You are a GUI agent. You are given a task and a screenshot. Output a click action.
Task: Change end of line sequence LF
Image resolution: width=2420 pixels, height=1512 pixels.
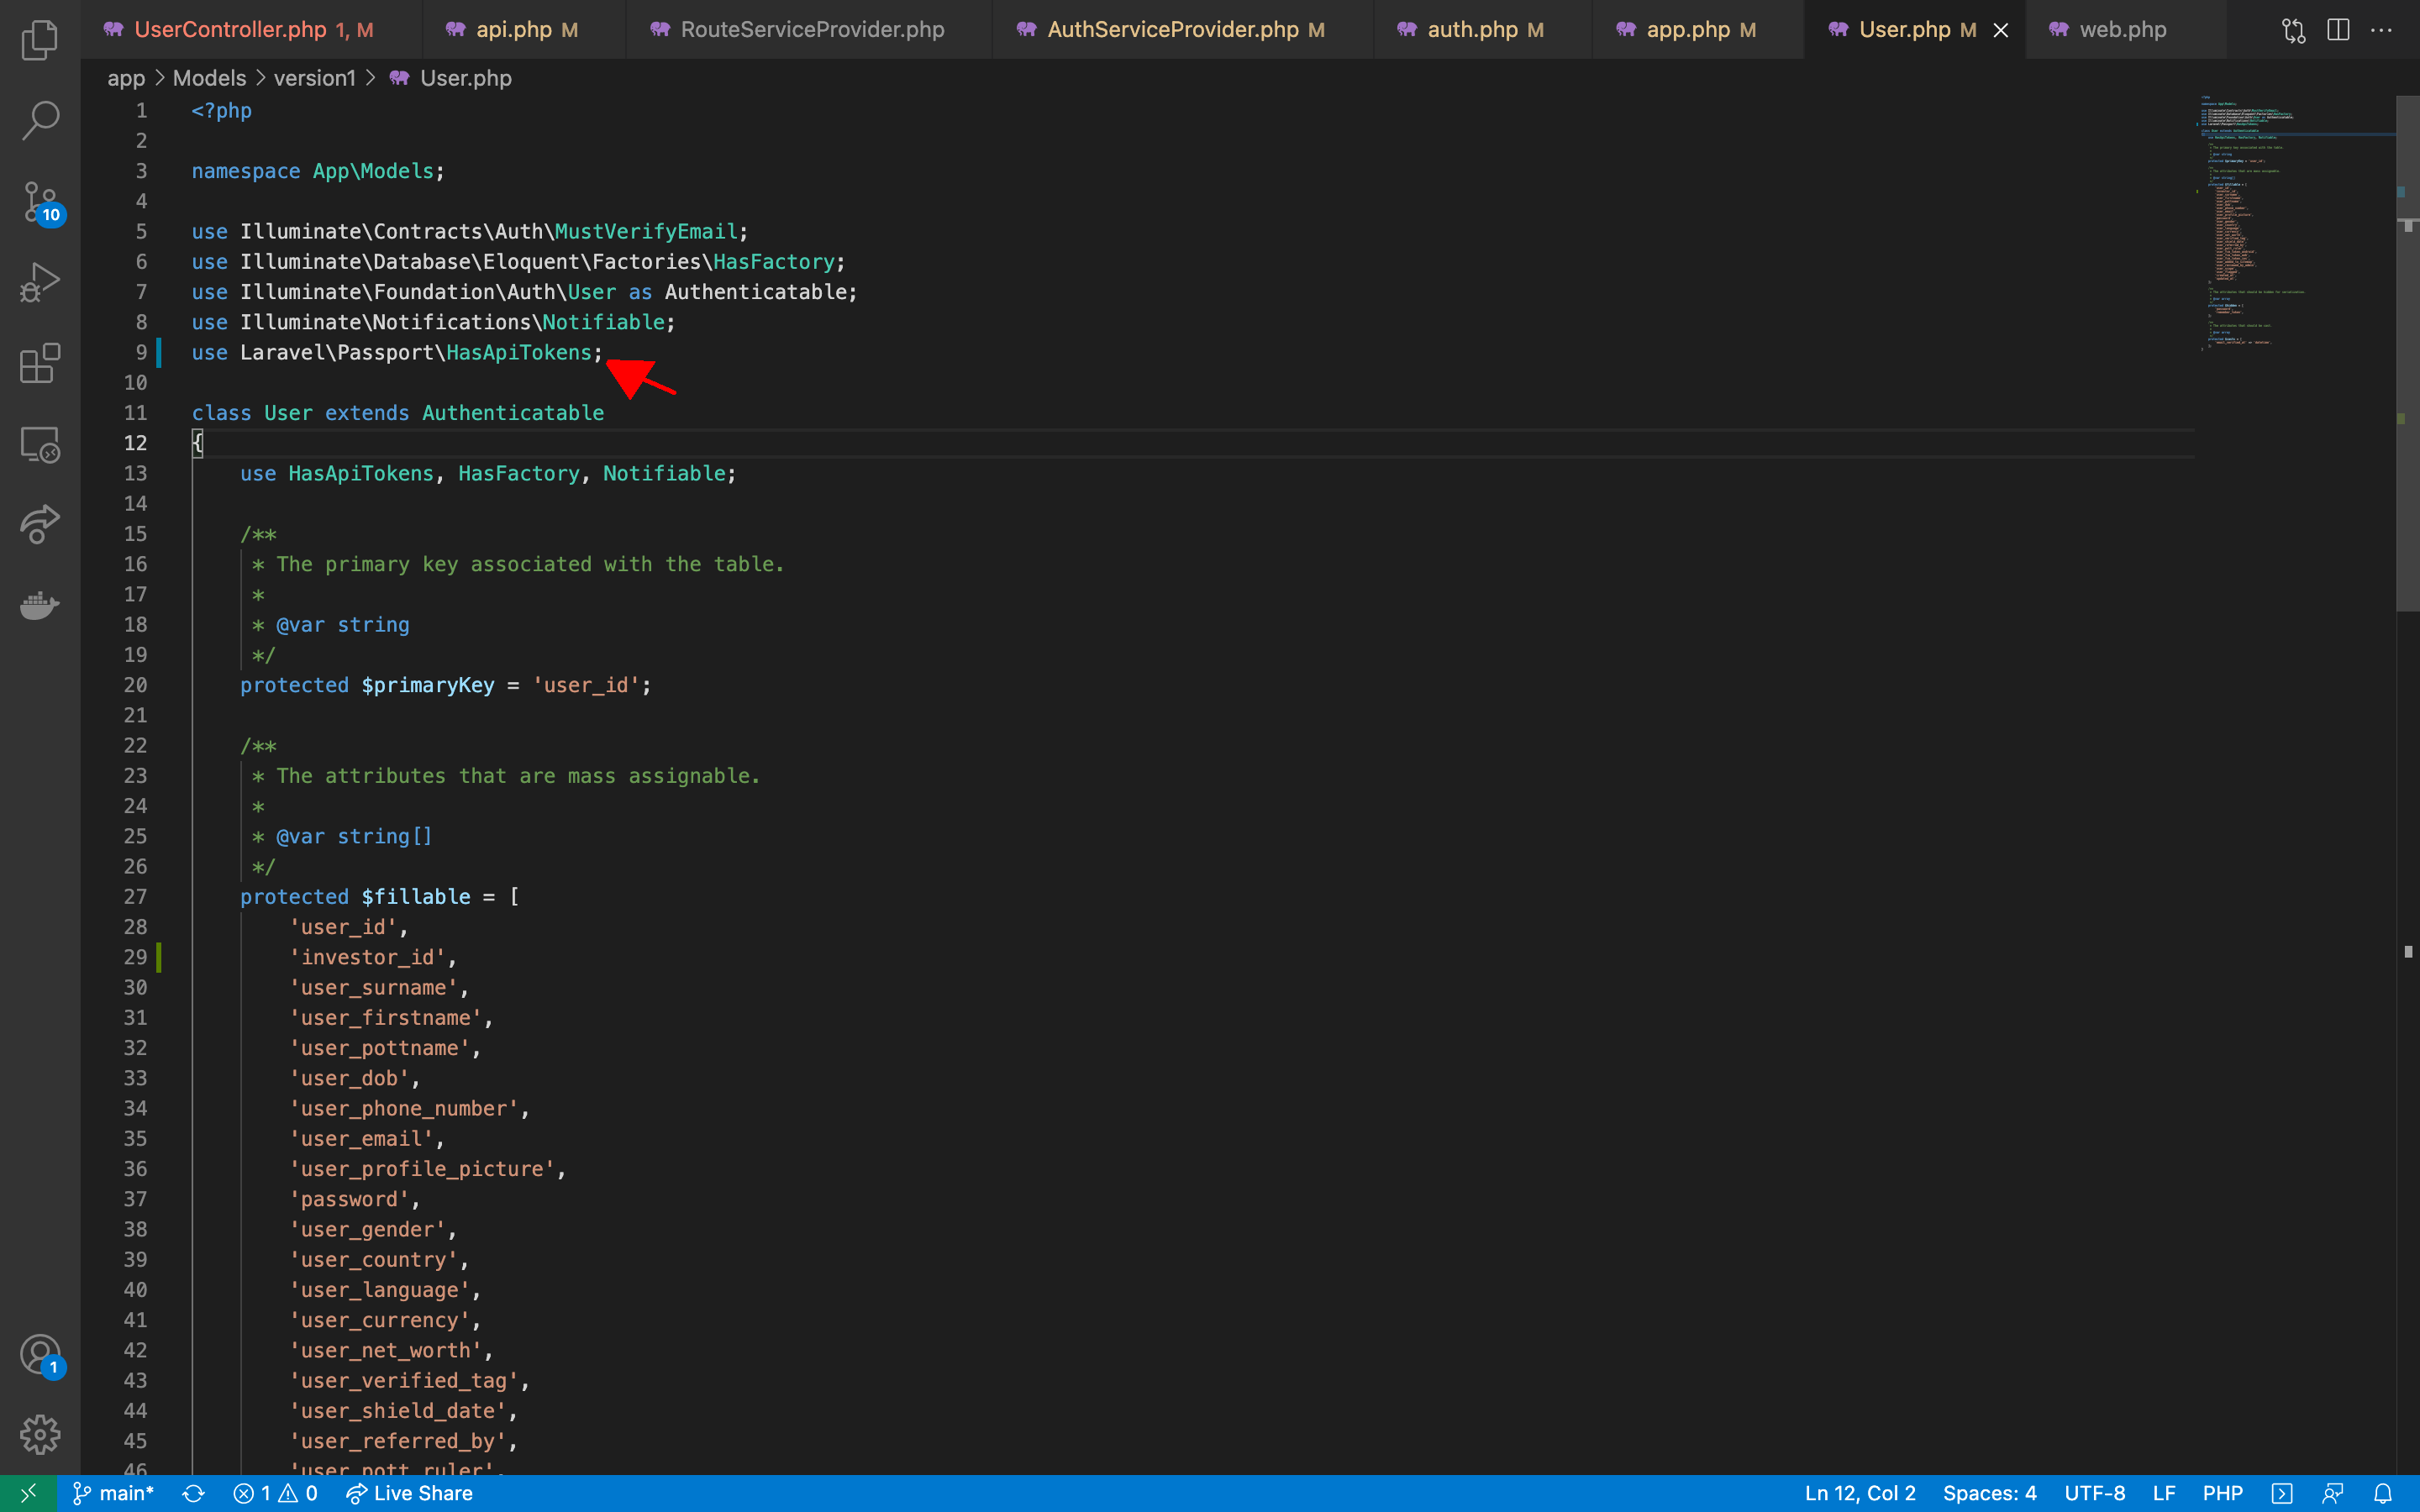[x=2164, y=1493]
